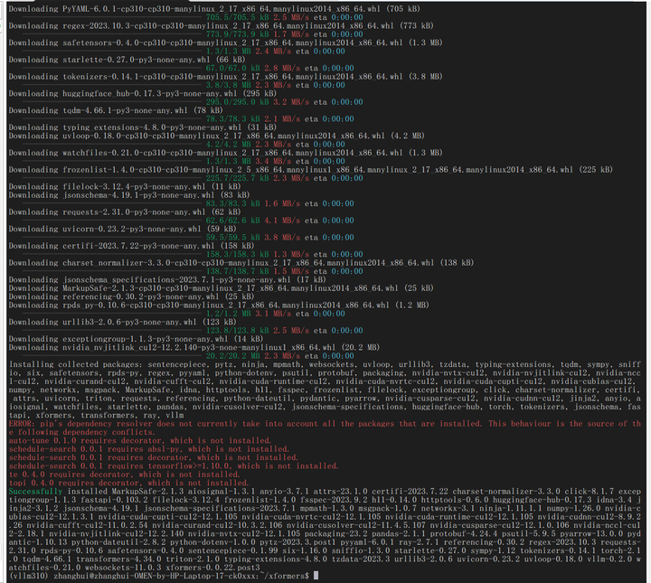The image size is (651, 583).
Task: Click the line 'Downloading jsonschema_specifications-2023.7.1'
Action: tap(167, 279)
